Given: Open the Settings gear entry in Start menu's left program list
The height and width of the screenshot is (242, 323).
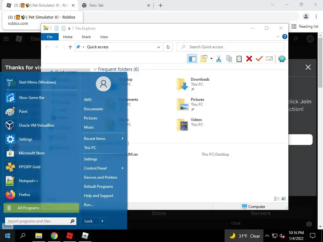Looking at the screenshot, I should pos(41,139).
